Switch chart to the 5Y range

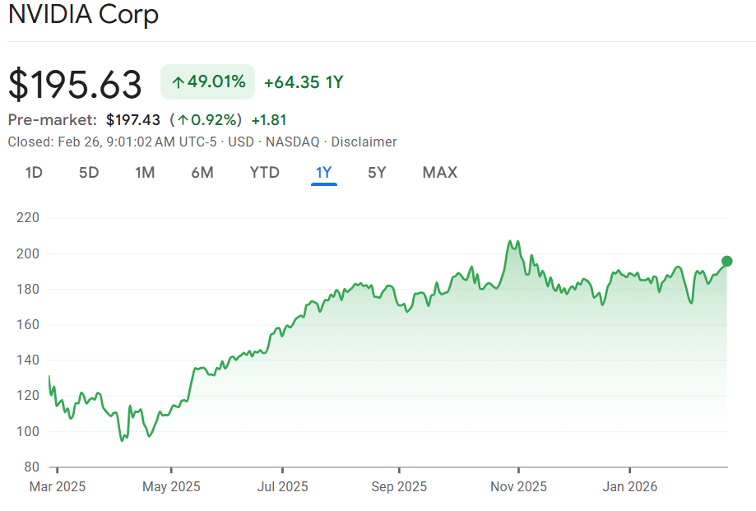[x=377, y=173]
